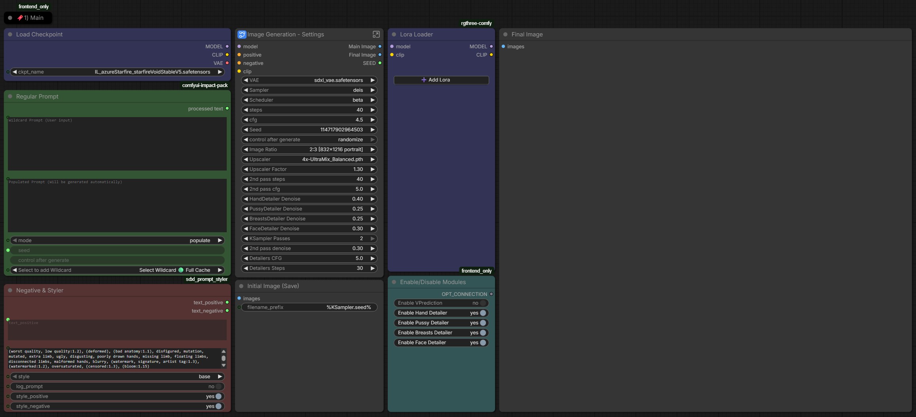The image size is (916, 417).
Task: Toggle Enable Hand Detailer switch
Action: pos(483,313)
